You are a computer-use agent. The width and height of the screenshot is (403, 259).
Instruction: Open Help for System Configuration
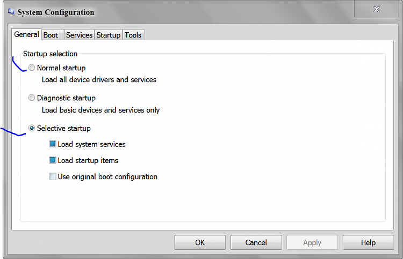[368, 242]
